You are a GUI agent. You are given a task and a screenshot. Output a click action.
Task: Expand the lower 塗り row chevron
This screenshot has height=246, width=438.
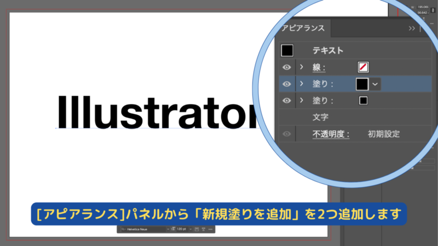pyautogui.click(x=302, y=100)
